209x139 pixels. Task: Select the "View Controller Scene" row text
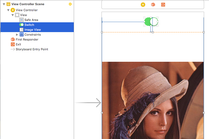coord(28,4)
